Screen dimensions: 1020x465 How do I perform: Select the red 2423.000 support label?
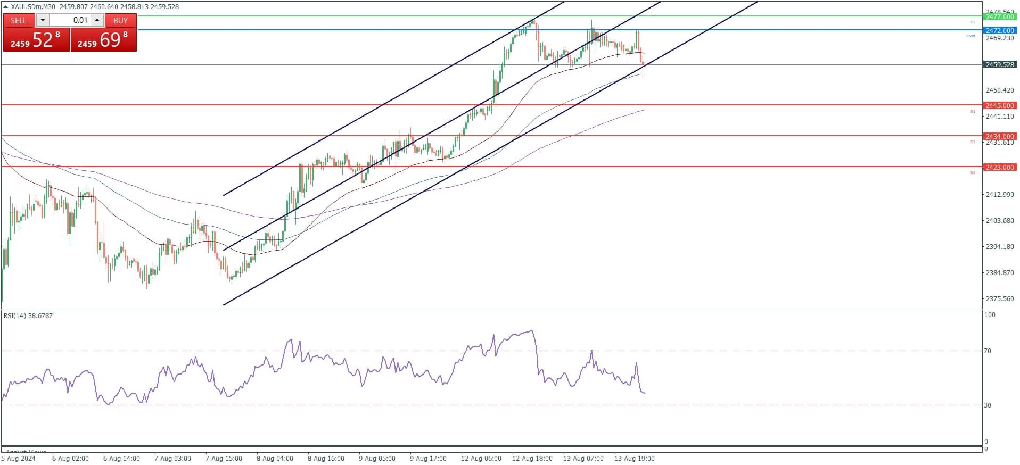coord(1000,167)
